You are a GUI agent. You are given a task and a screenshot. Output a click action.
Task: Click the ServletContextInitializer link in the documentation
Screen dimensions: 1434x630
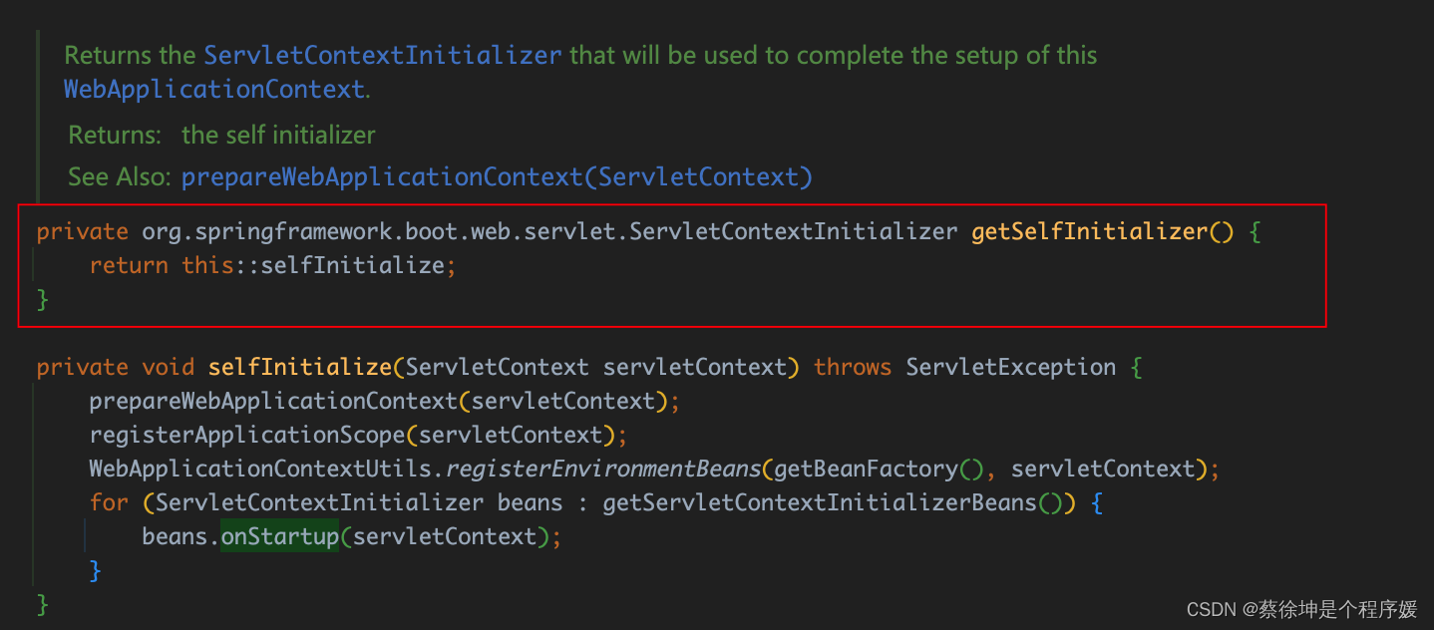tap(380, 55)
